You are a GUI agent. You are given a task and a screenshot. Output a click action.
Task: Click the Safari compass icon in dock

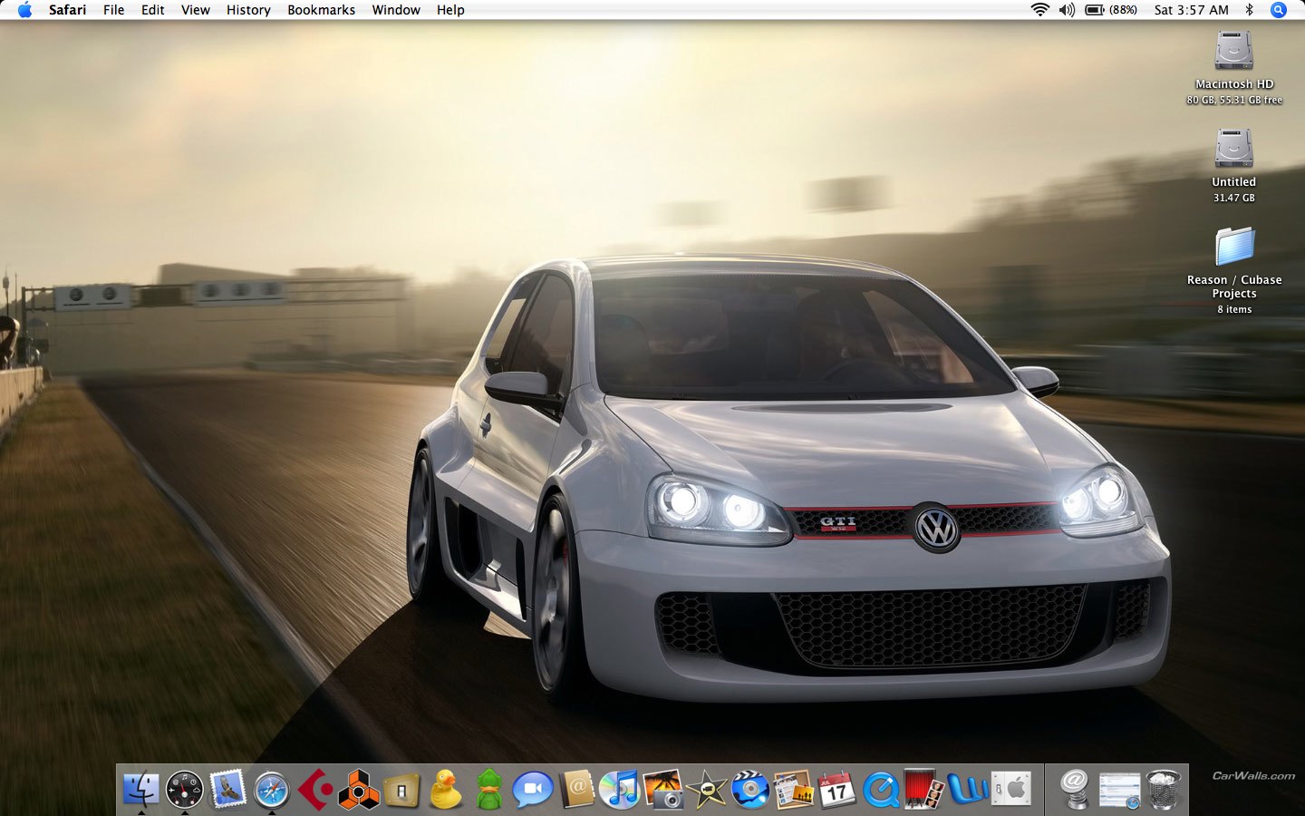click(272, 789)
